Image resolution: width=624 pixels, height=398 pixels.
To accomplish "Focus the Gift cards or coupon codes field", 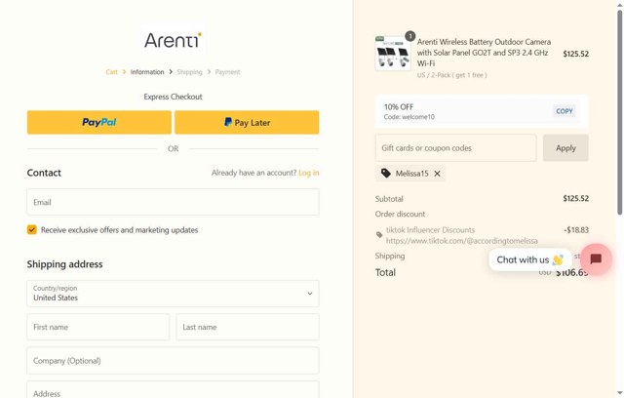I will pyautogui.click(x=455, y=148).
